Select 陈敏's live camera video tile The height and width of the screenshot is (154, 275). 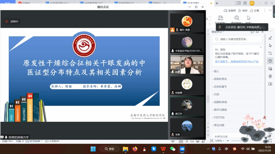click(187, 65)
